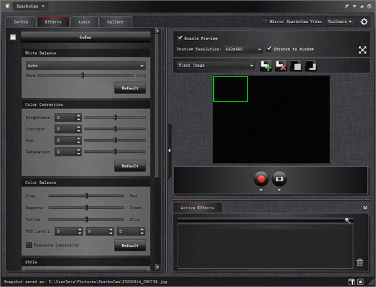Add a new image layer with green plus
376x287 pixels.
click(266, 65)
